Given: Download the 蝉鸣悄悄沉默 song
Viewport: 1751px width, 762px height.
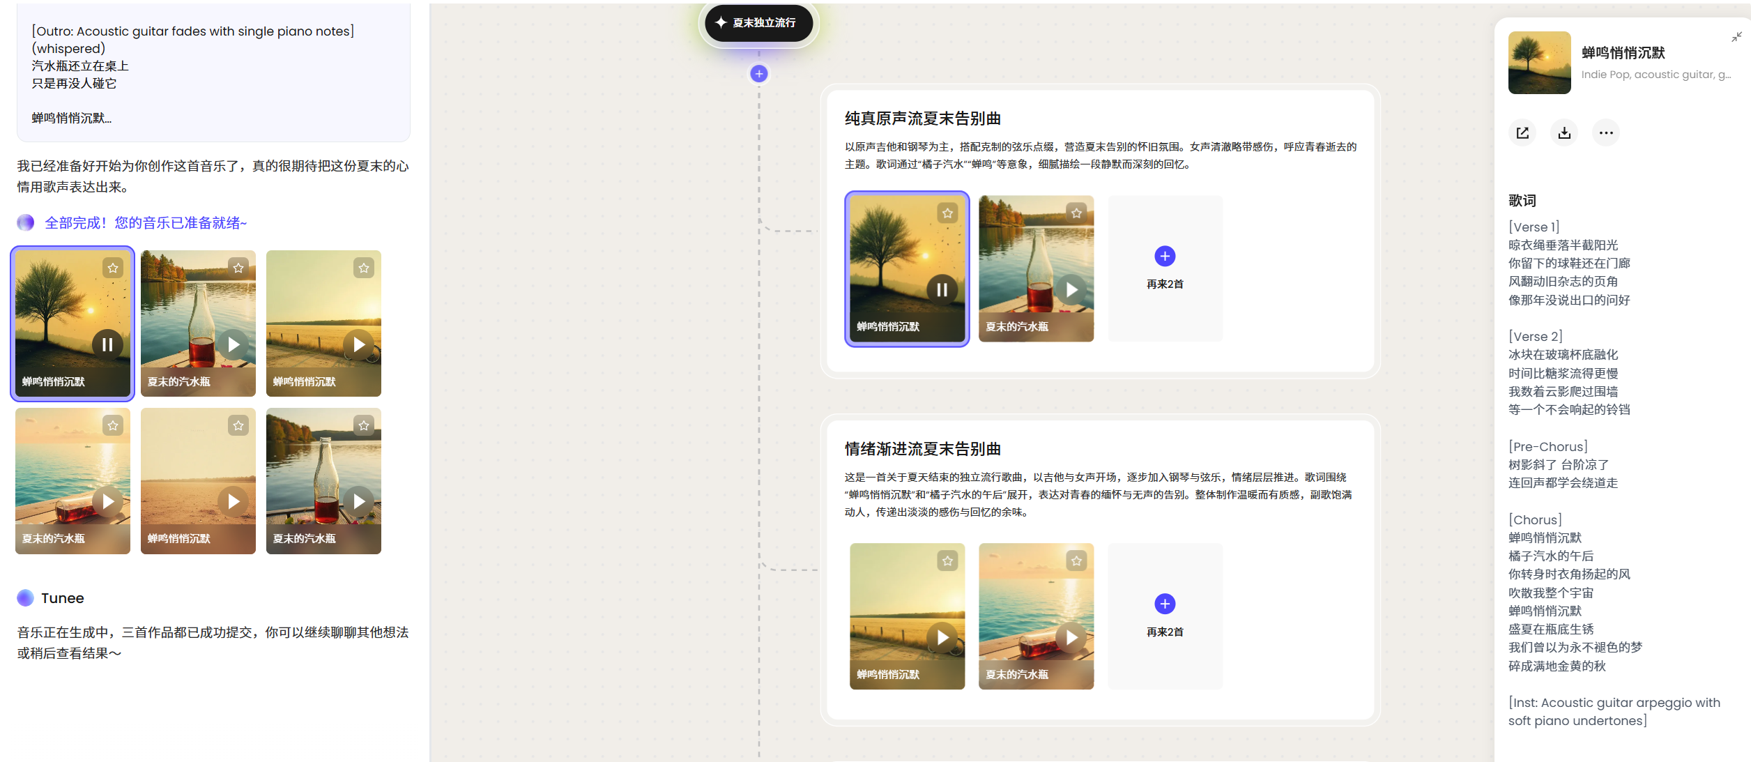Looking at the screenshot, I should pyautogui.click(x=1564, y=132).
